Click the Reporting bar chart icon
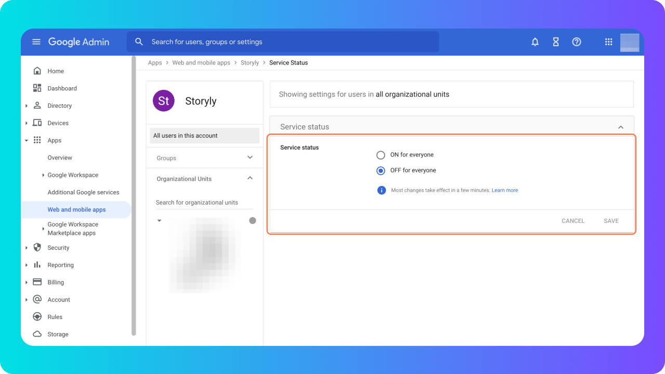The image size is (665, 374). pyautogui.click(x=37, y=265)
